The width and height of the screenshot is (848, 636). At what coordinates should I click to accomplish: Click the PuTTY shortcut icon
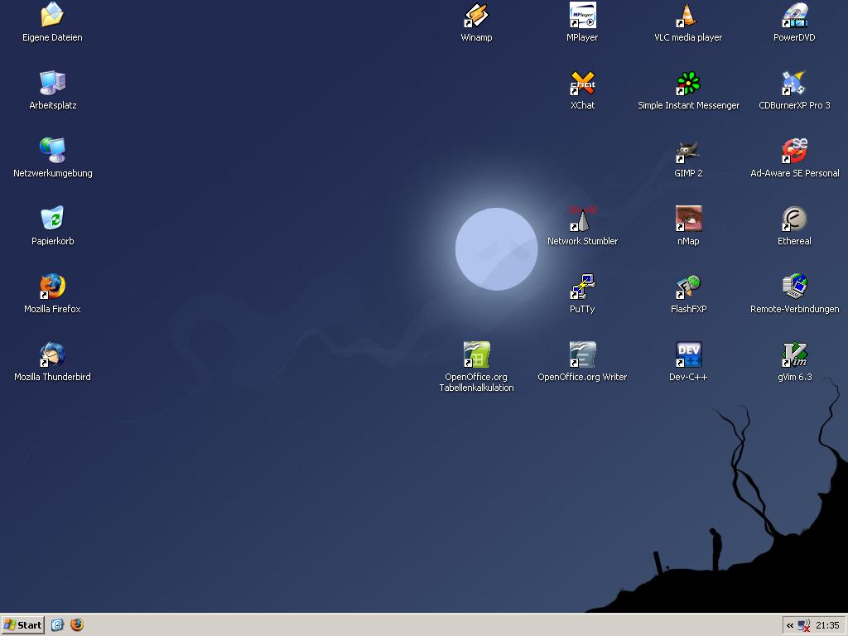582,287
